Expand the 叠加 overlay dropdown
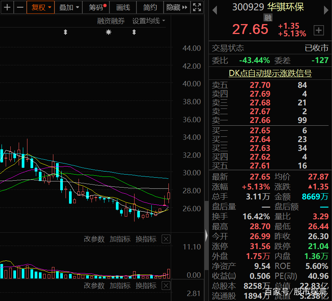 pos(68,7)
